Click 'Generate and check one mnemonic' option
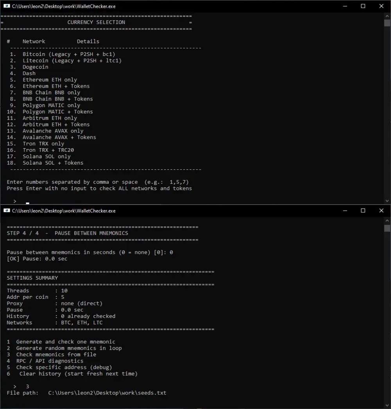 (x=61, y=342)
